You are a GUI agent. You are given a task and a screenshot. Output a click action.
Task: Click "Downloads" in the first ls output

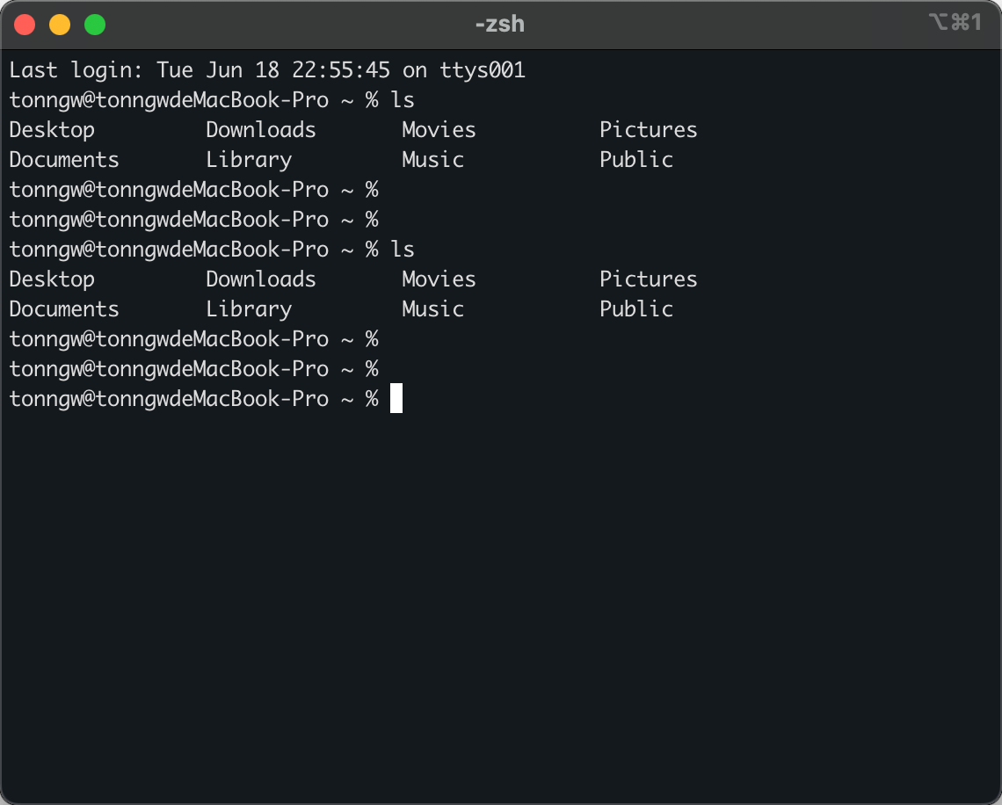[260, 130]
